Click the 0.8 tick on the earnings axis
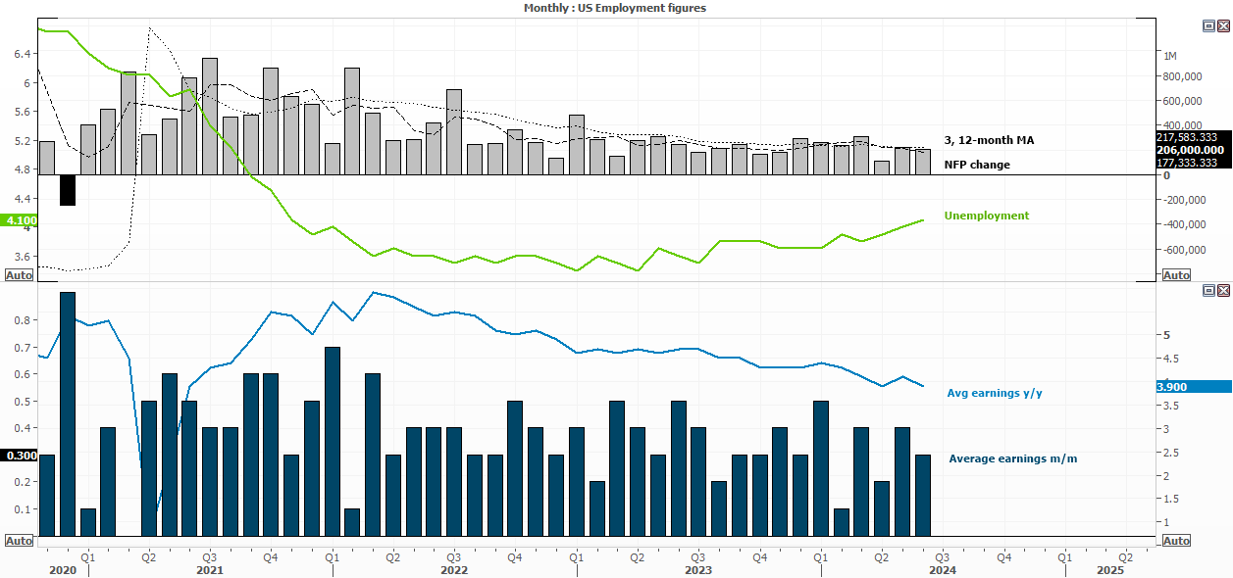1233x578 pixels. tap(25, 320)
